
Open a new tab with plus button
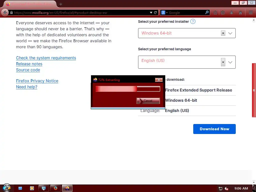pyautogui.click(x=61, y=4)
